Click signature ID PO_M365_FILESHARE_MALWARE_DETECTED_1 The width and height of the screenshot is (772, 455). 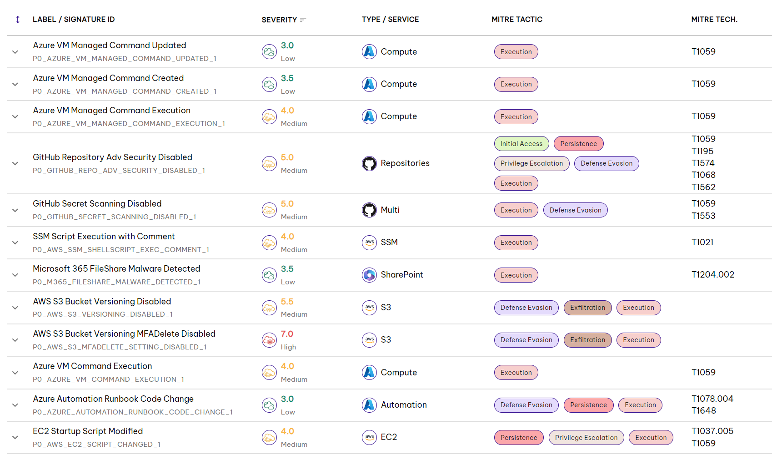[x=116, y=282]
